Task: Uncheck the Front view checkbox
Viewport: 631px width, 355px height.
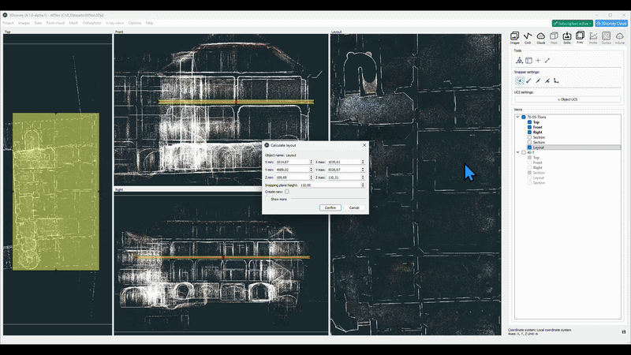Action: click(x=529, y=127)
